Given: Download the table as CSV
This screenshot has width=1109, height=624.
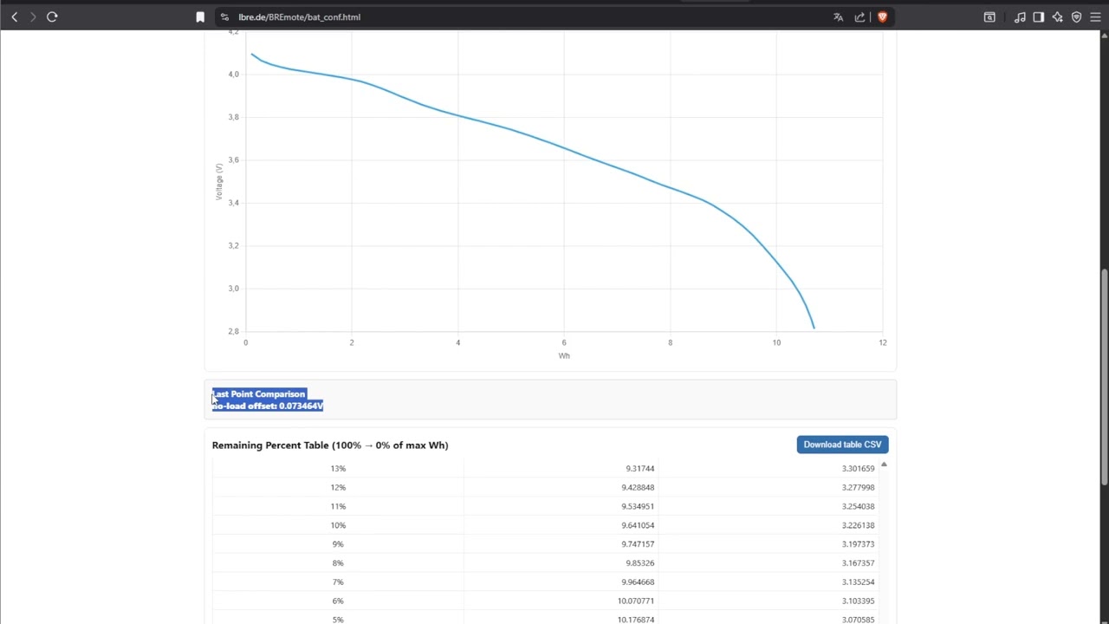Looking at the screenshot, I should [x=842, y=445].
